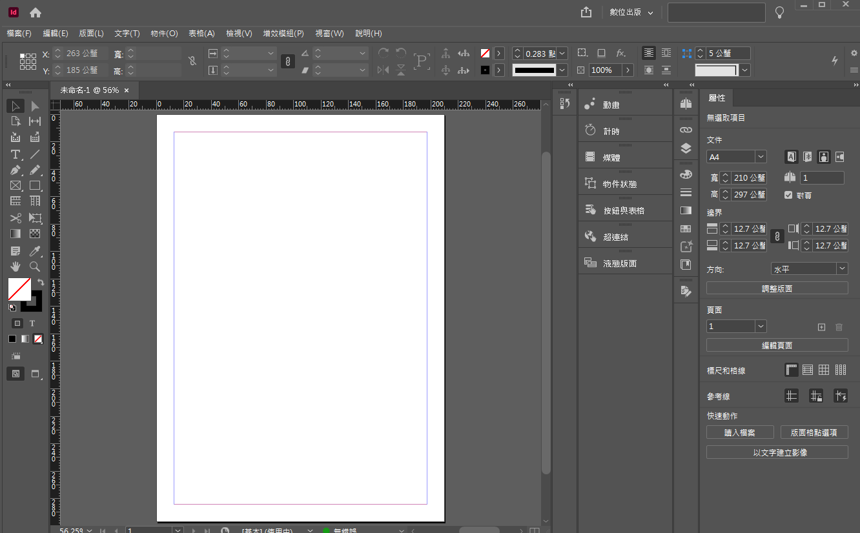Image resolution: width=860 pixels, height=533 pixels.
Task: Toggle portrait page orientation
Action: tap(823, 156)
